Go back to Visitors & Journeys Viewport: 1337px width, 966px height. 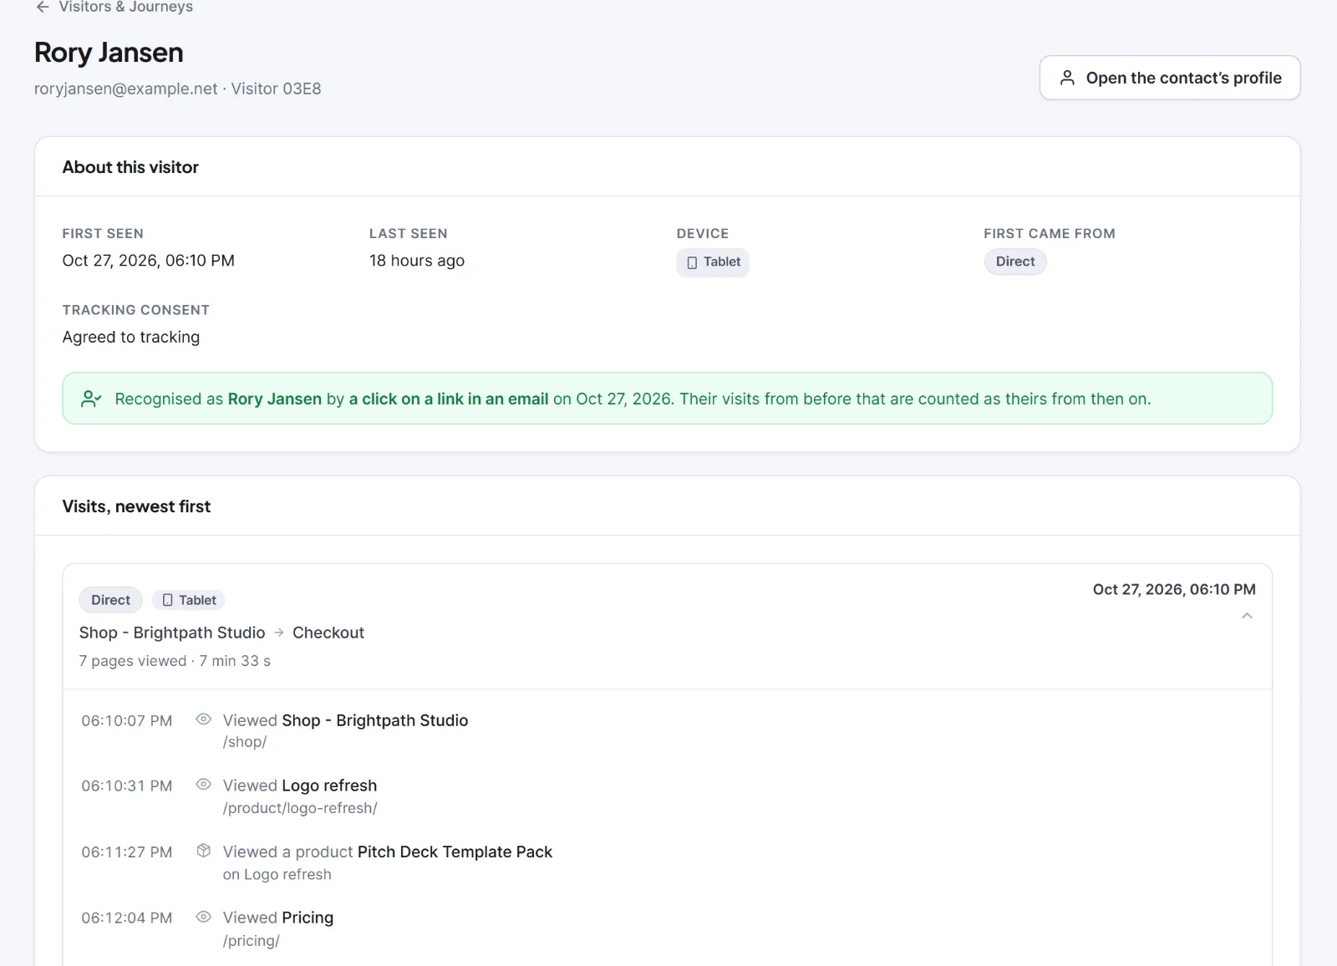pos(114,7)
